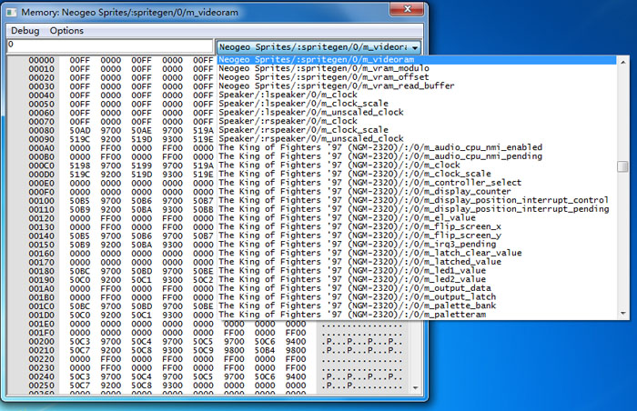Image resolution: width=637 pixels, height=411 pixels.
Task: Select m_paletteram list entry
Action: (417, 315)
